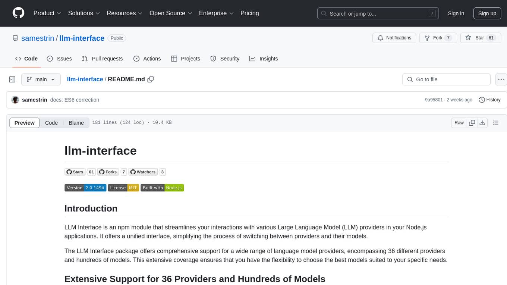Switch to the Insights tab
This screenshot has height=285, width=507.
coord(264,59)
